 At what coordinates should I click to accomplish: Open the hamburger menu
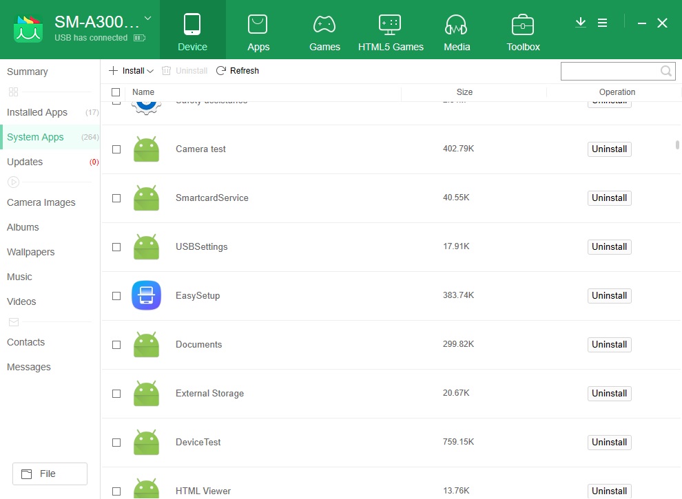603,22
